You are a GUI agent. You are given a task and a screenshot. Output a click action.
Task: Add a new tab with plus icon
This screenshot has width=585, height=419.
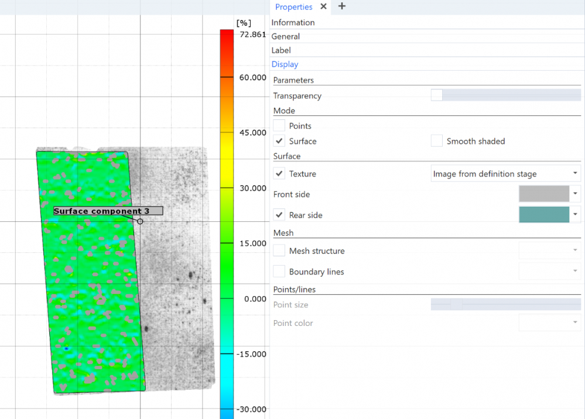coord(342,6)
